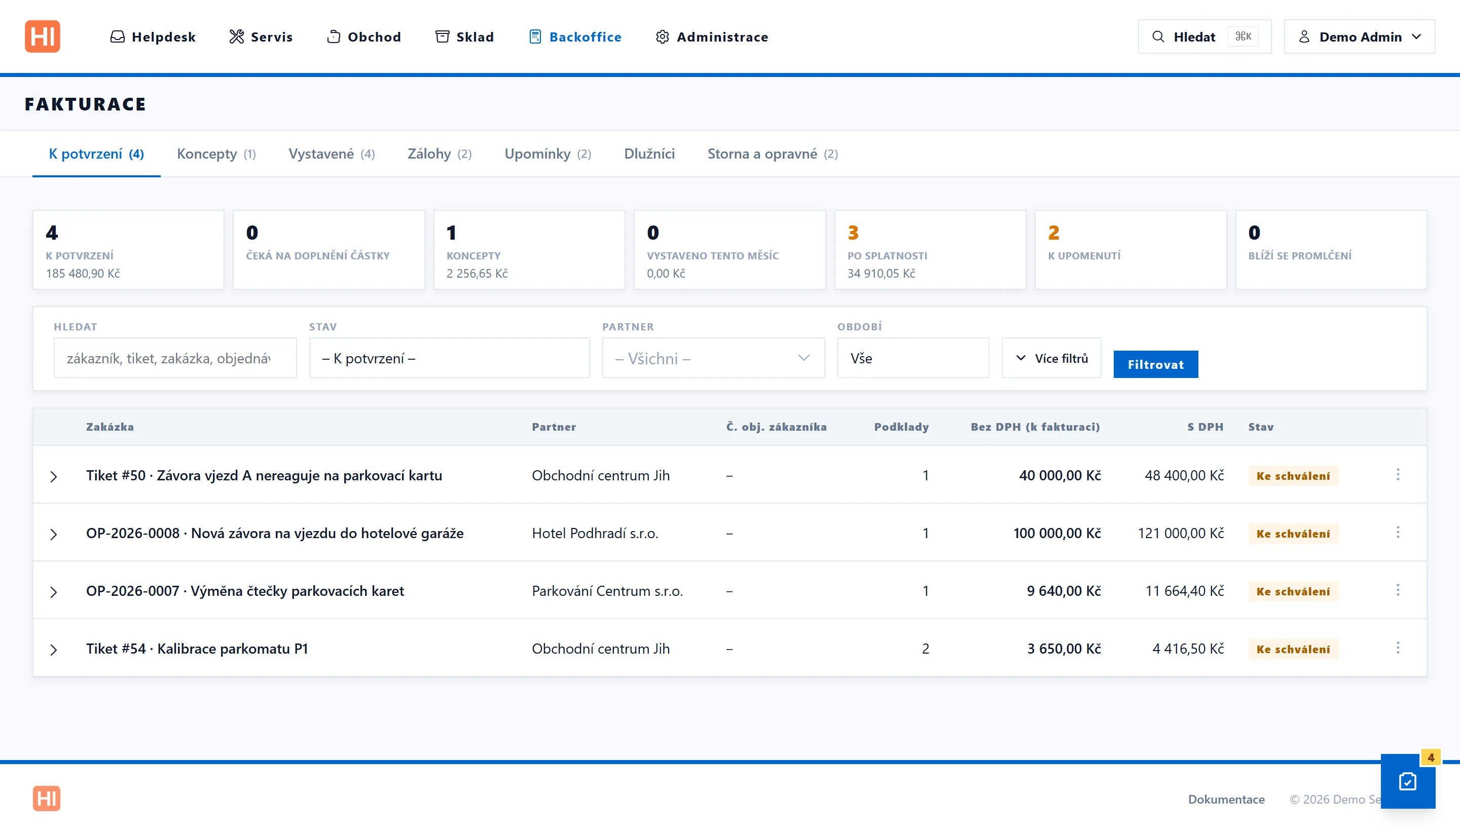Click the K upomenutí summary card
The image size is (1460, 833).
[1130, 249]
